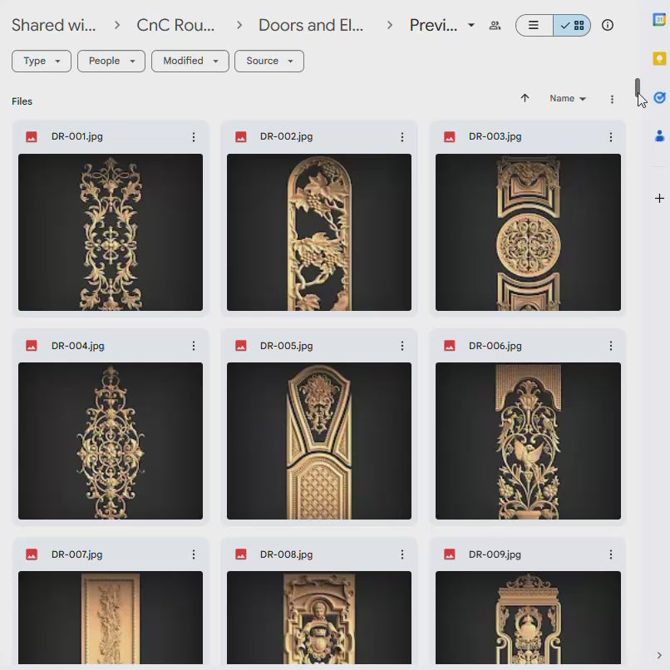Open more actions for DR-001.jpg
This screenshot has width=670, height=670.
(194, 137)
